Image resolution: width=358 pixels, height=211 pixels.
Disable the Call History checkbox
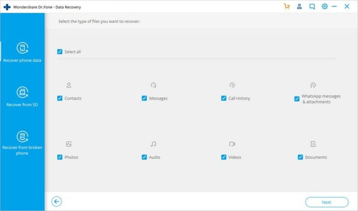pos(224,98)
